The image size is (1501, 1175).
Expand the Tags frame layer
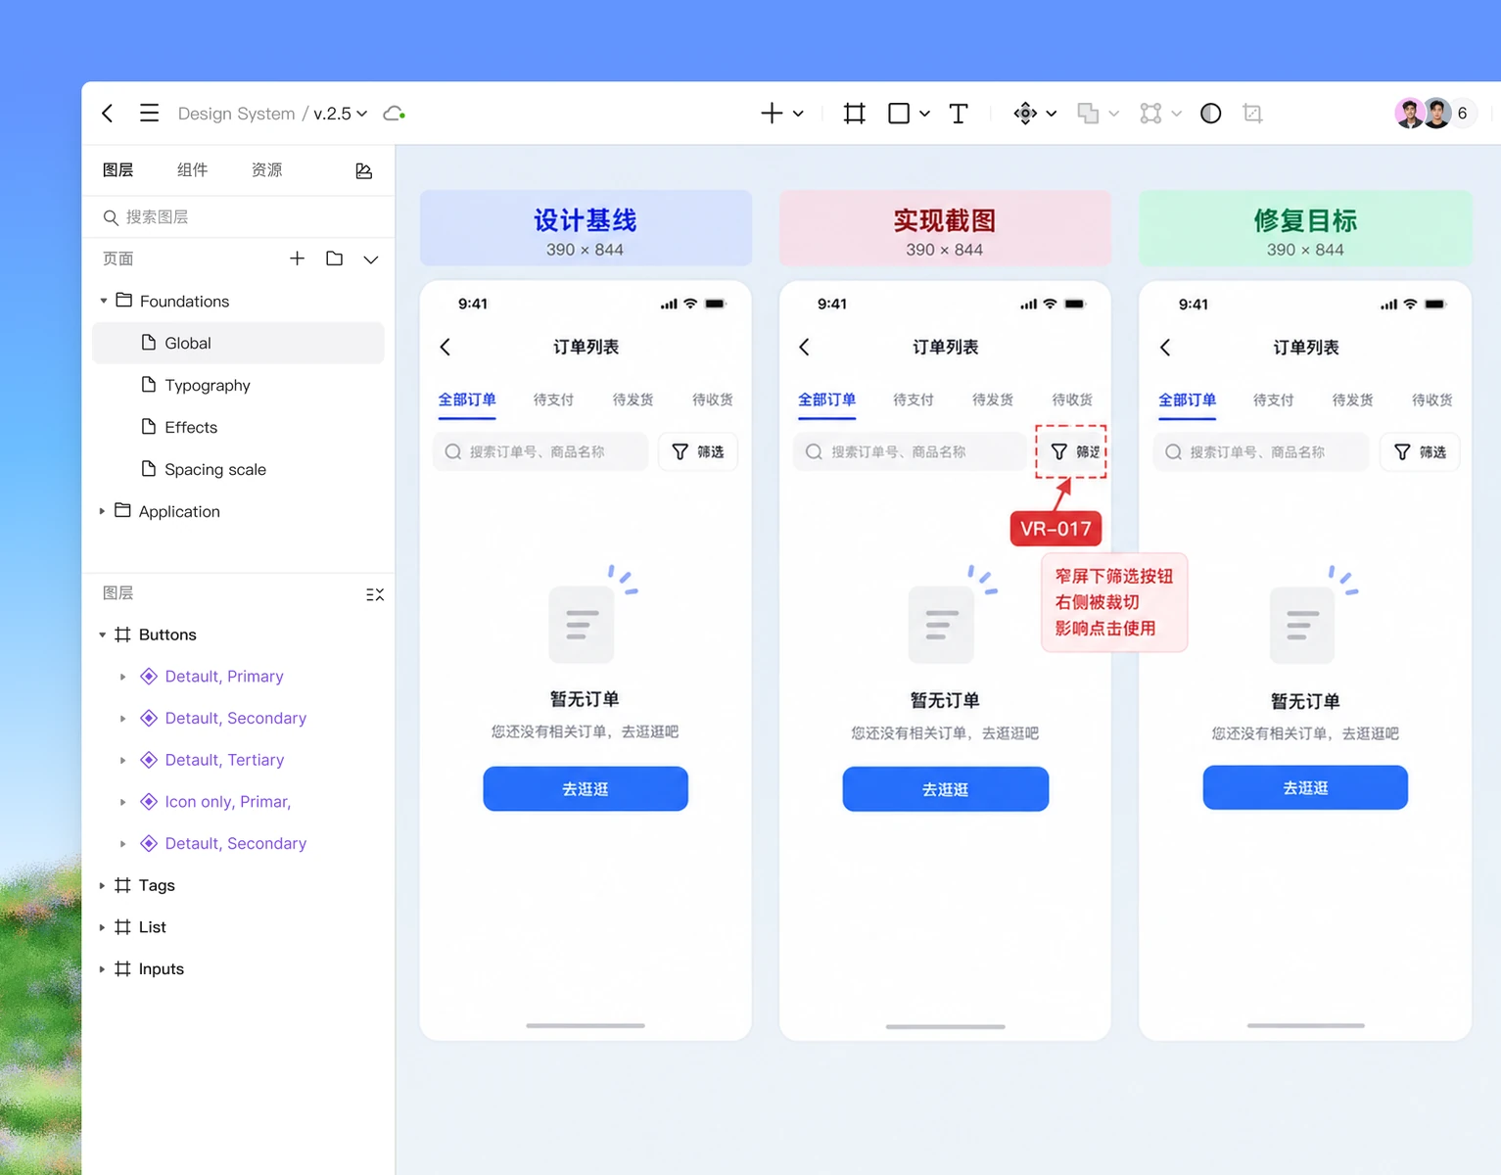pos(102,885)
